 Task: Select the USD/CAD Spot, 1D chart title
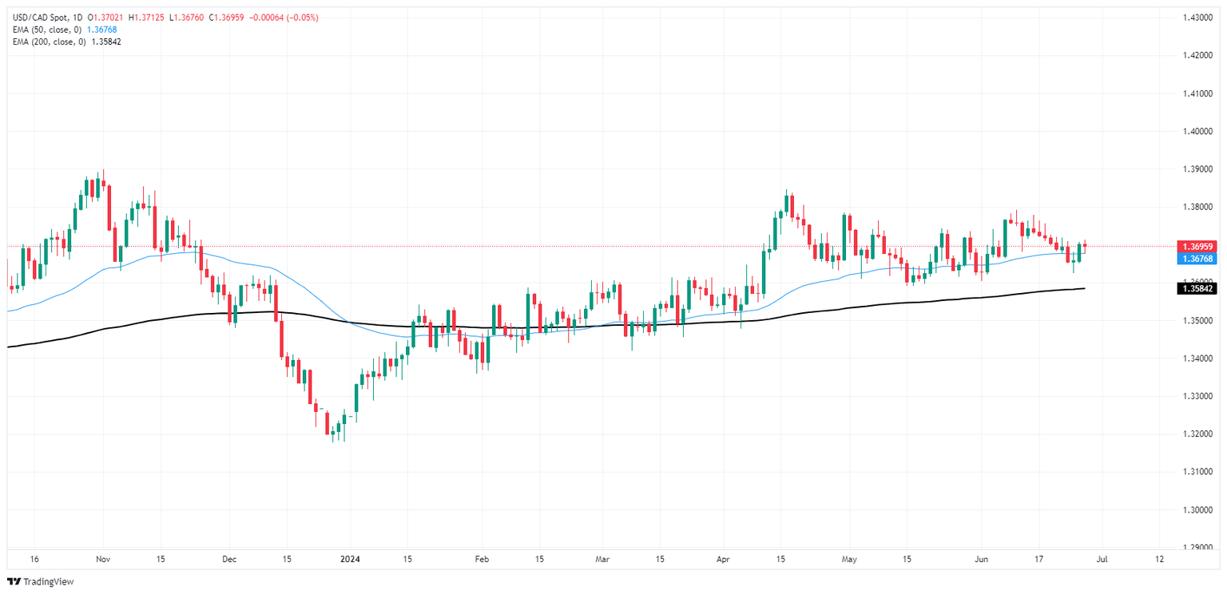point(44,18)
